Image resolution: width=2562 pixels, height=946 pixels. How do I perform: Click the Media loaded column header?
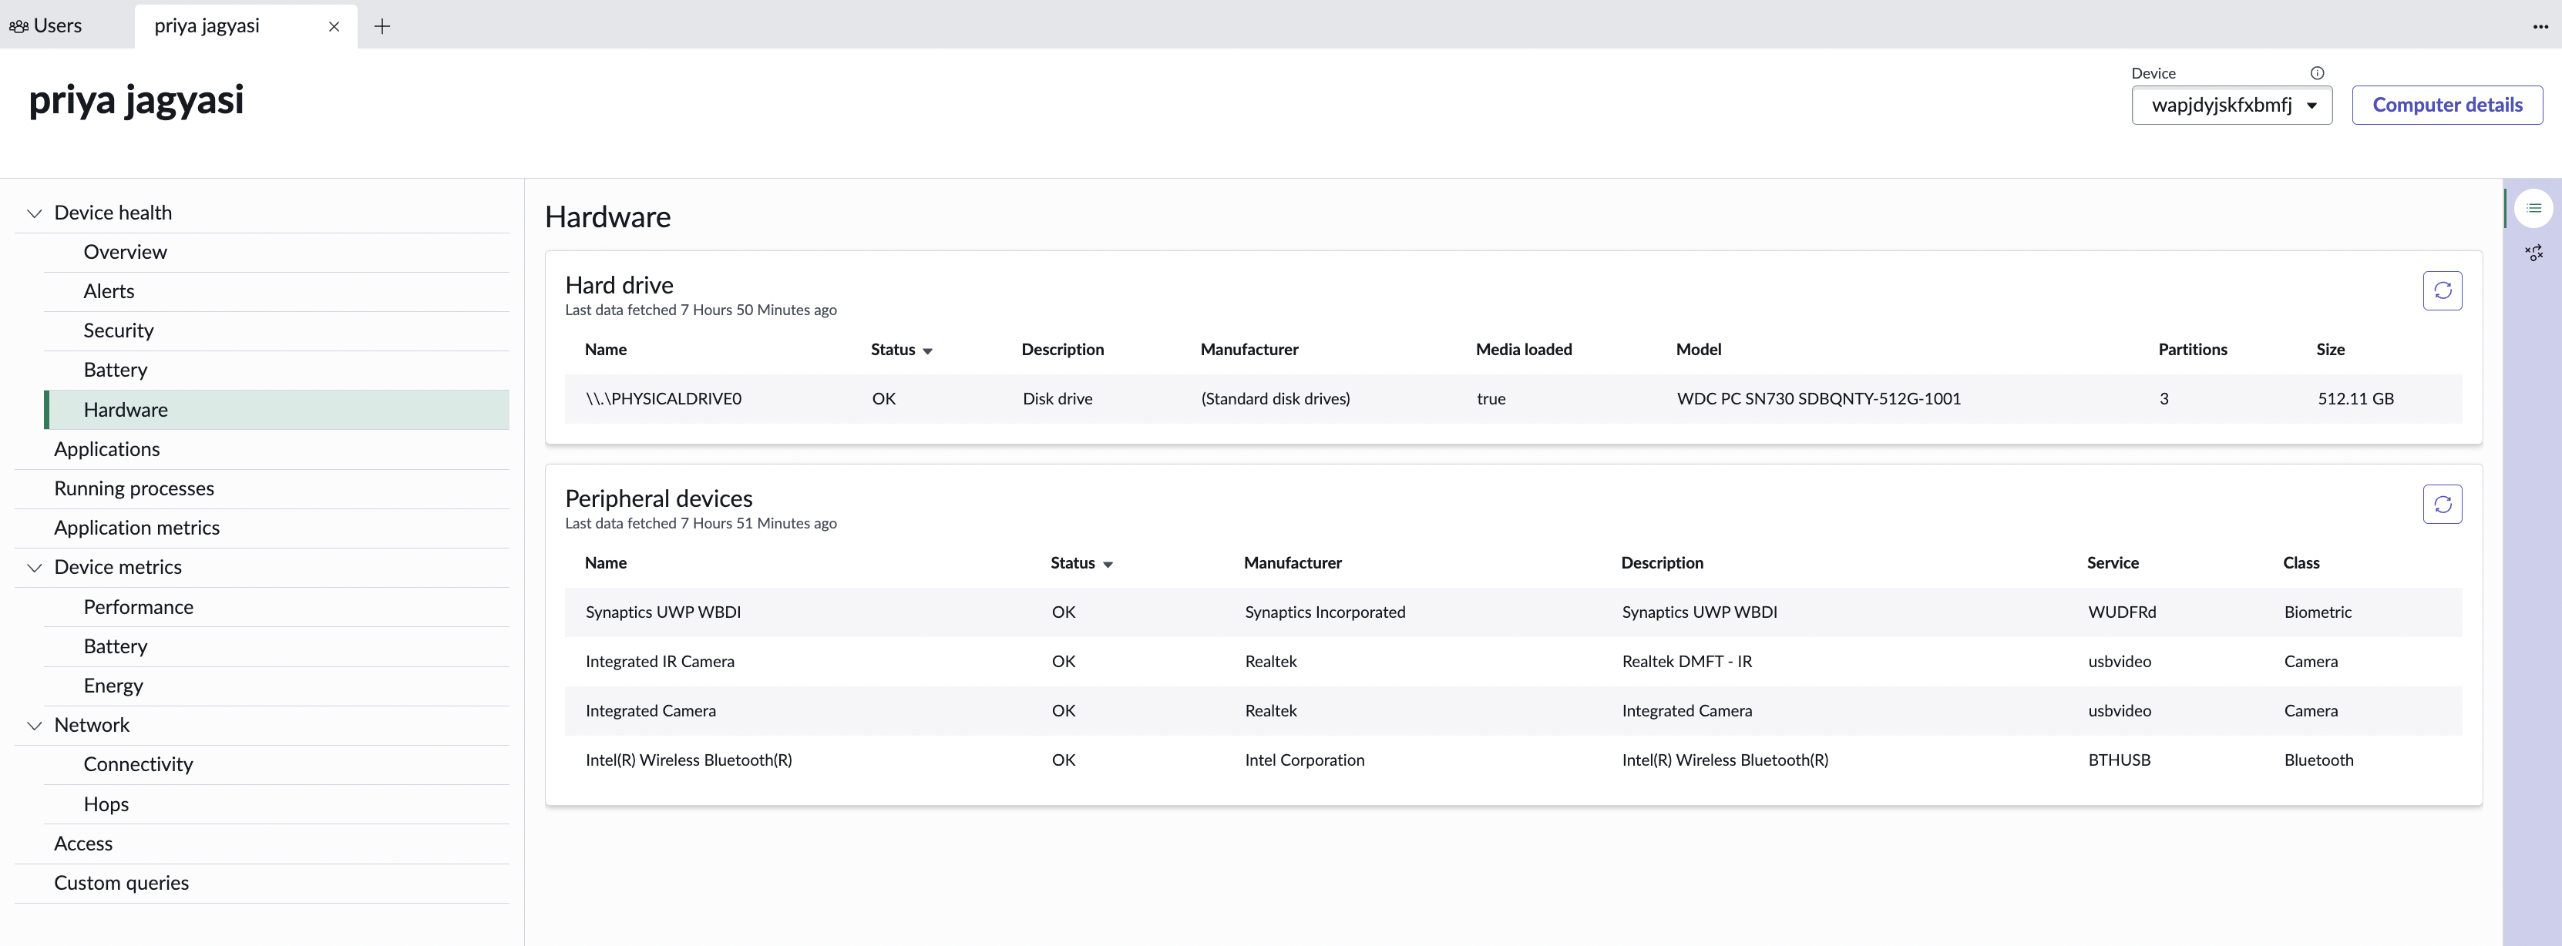pos(1523,350)
